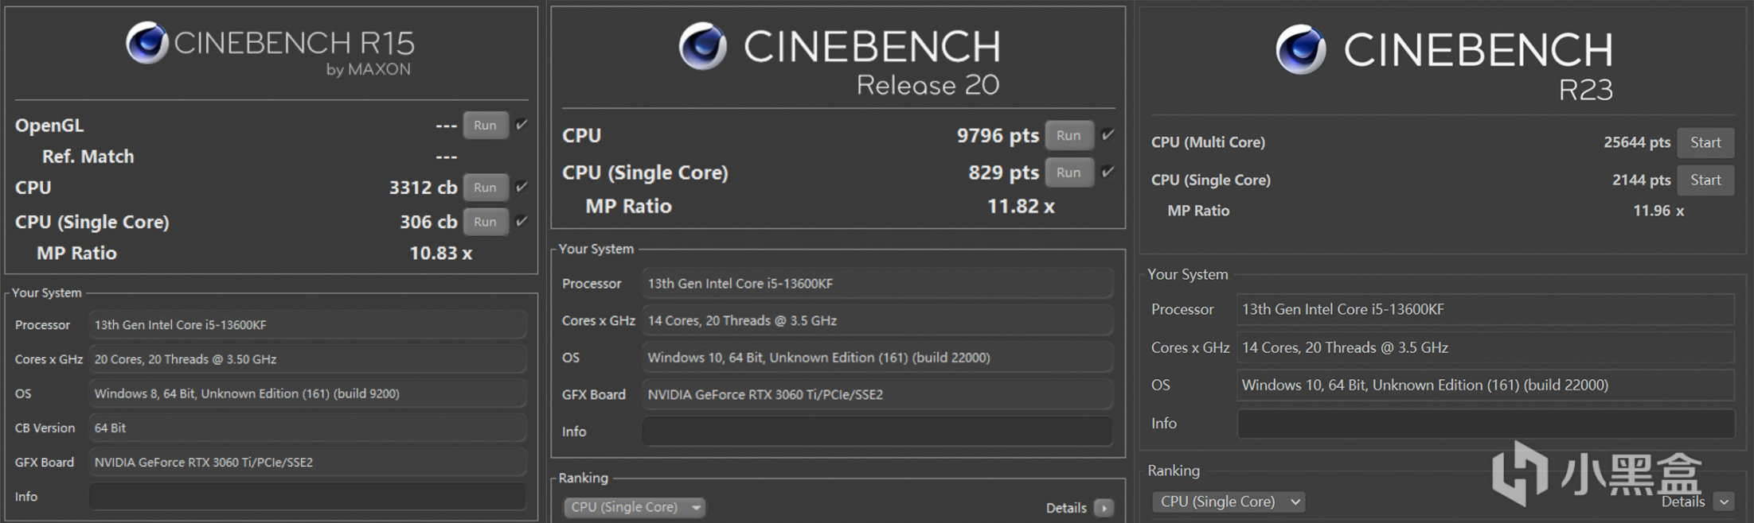Run the CPU test in Cinebench R15
Image resolution: width=1754 pixels, height=523 pixels.
point(486,188)
